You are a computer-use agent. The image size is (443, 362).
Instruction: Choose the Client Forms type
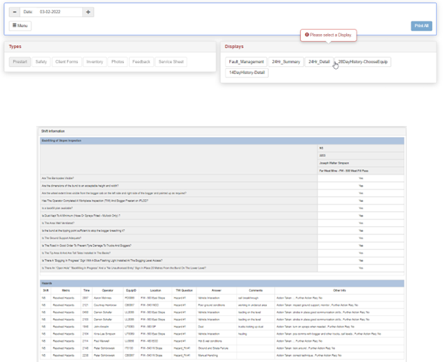pyautogui.click(x=67, y=62)
